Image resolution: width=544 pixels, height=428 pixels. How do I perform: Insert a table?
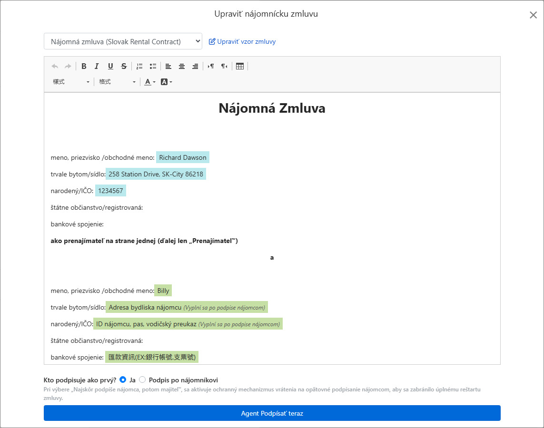tap(240, 66)
